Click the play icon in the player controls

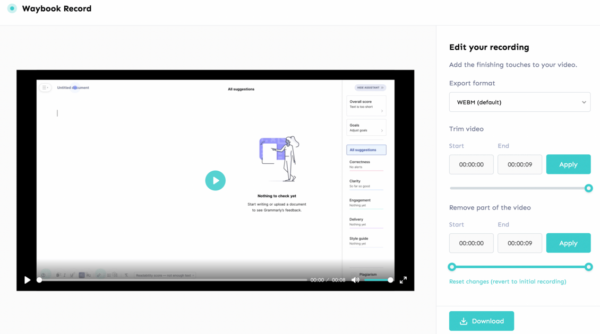click(x=27, y=280)
